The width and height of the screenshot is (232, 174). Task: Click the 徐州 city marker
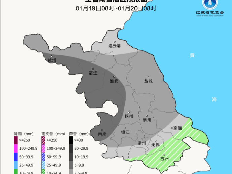51,56
